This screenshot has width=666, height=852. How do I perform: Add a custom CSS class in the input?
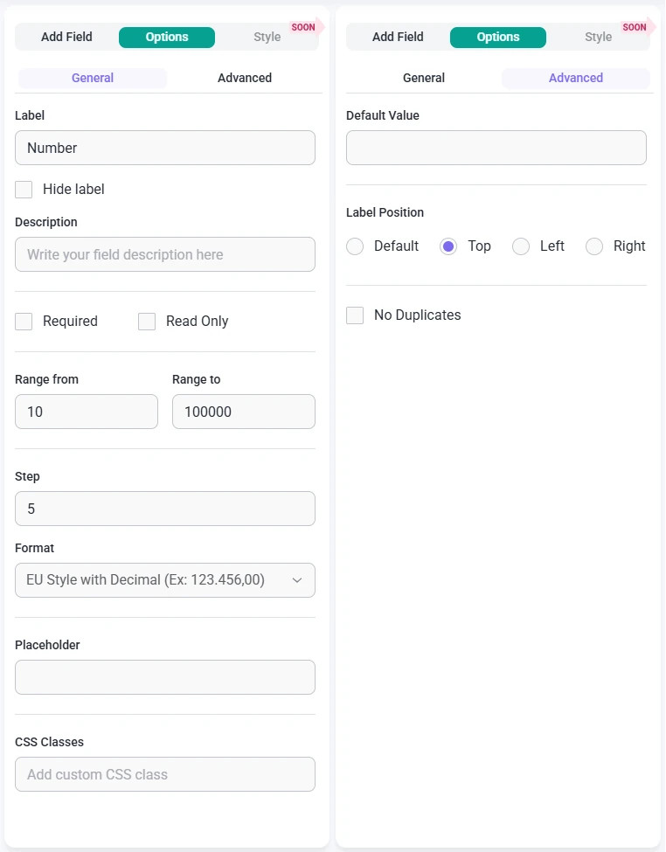(x=164, y=774)
